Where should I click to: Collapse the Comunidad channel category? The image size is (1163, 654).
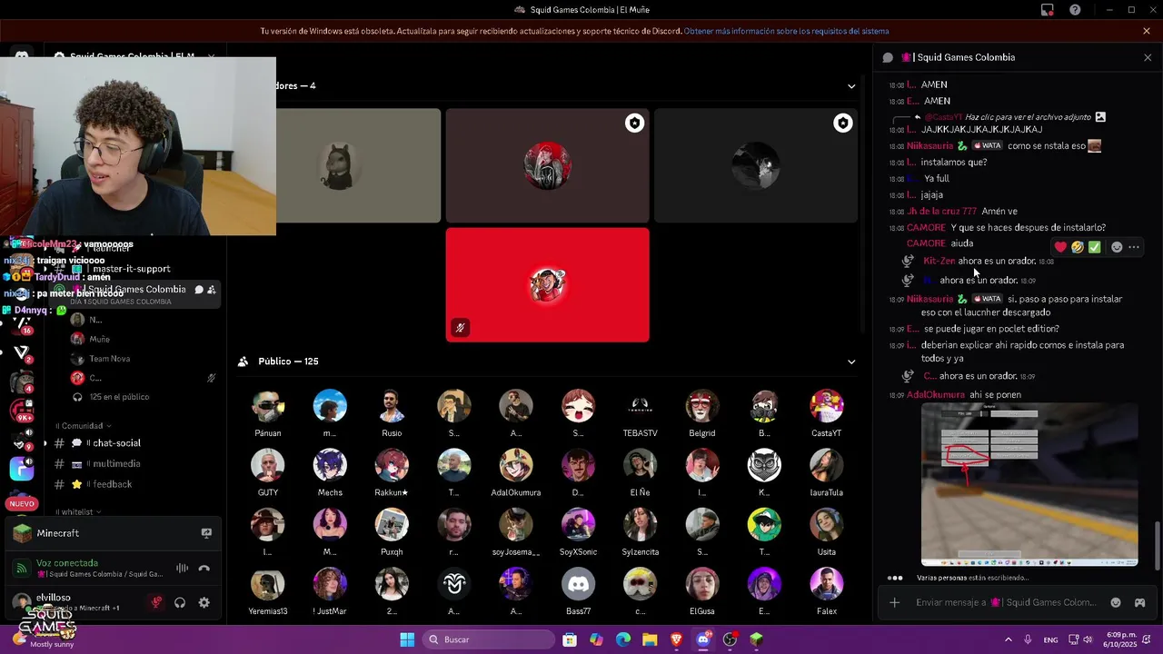[83, 426]
